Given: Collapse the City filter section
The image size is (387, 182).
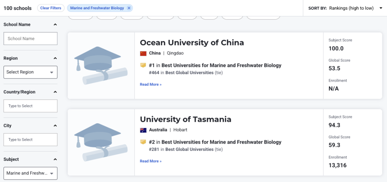Looking at the screenshot, I should pyautogui.click(x=55, y=126).
